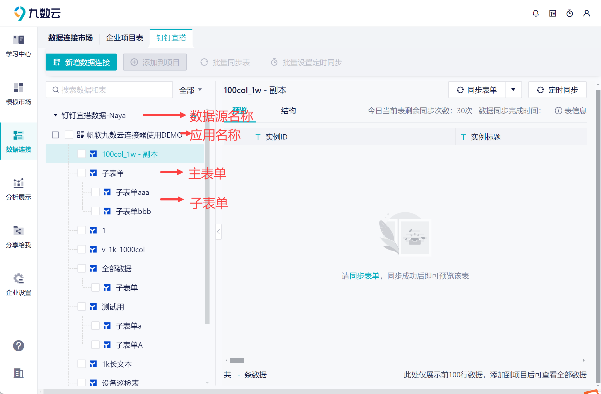
Task: Select checkbox for 帆软九数云连接器使用DEMO app
Action: (69, 135)
